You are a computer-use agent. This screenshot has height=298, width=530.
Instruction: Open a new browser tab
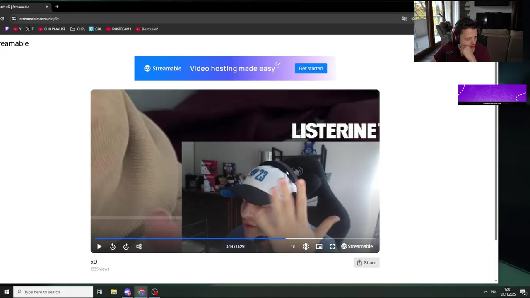click(x=57, y=7)
